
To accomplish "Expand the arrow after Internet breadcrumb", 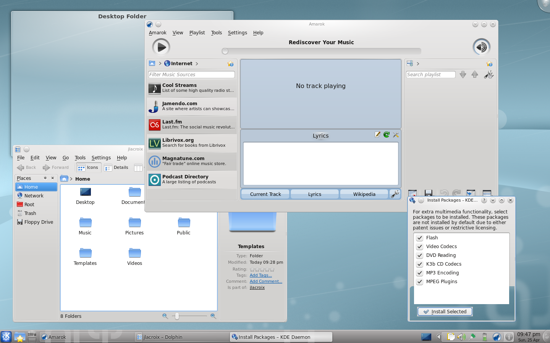I will pyautogui.click(x=197, y=64).
